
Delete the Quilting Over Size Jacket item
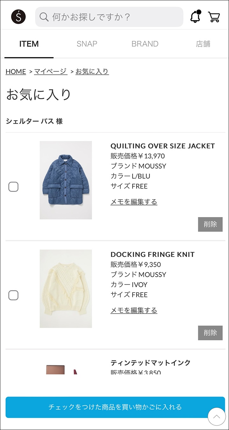tap(210, 224)
